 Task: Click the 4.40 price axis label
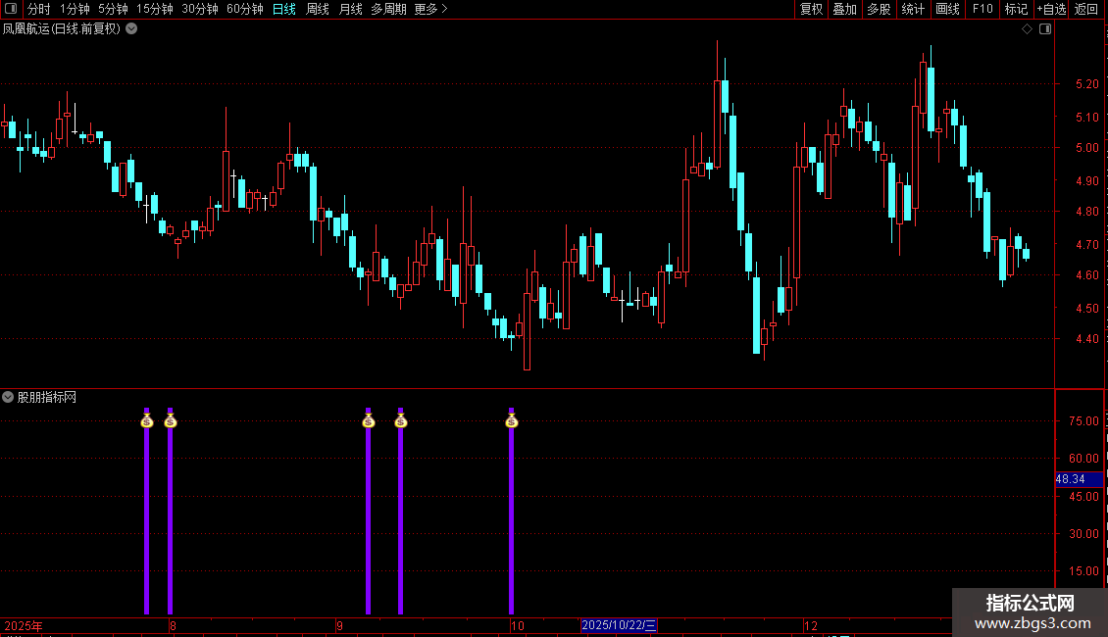[x=1086, y=338]
